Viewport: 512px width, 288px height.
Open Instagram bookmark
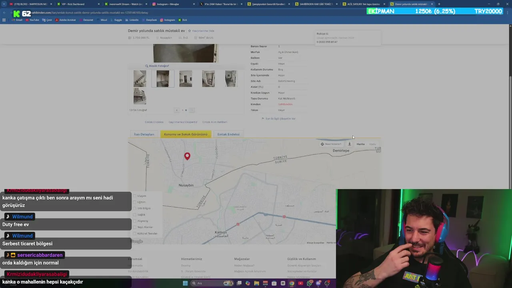tap(167, 20)
